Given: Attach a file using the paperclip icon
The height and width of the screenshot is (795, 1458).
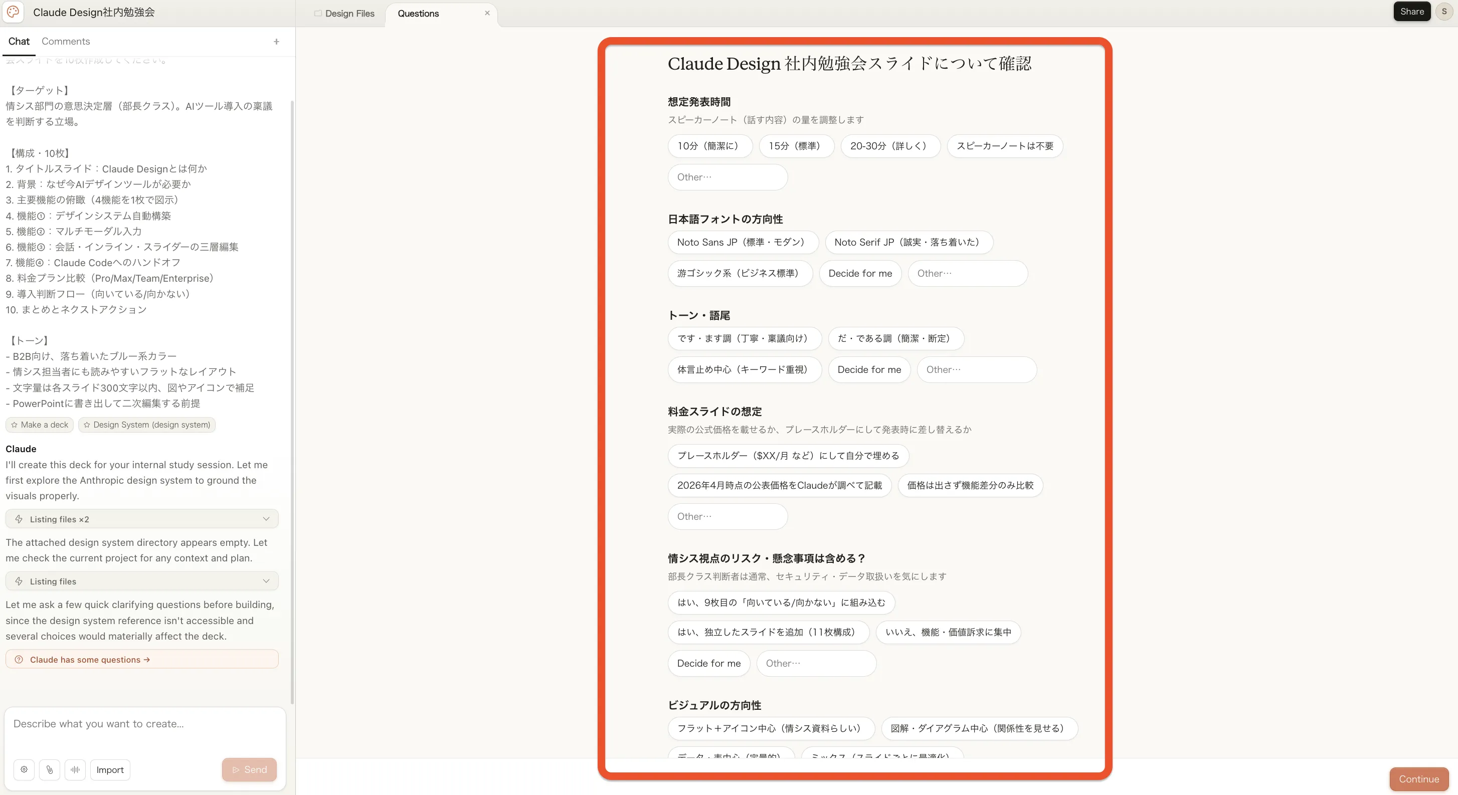Looking at the screenshot, I should tap(49, 769).
